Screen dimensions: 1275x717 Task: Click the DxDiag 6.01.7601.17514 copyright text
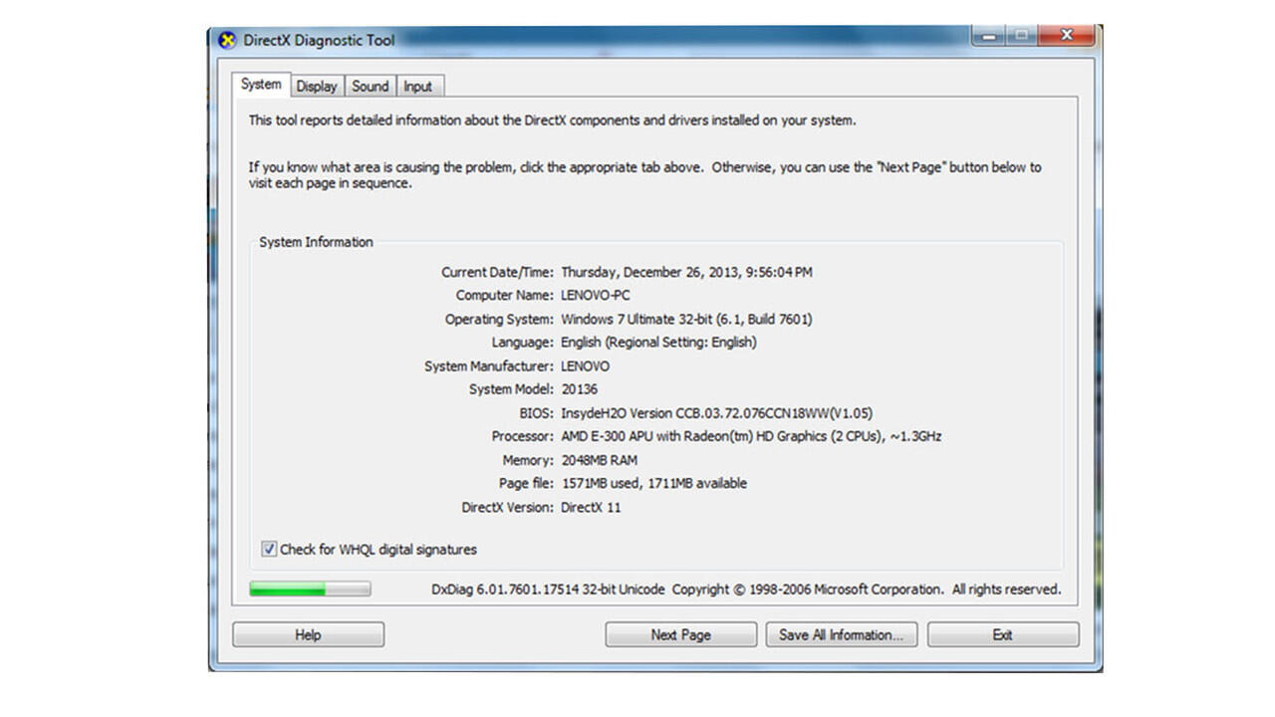tap(746, 590)
